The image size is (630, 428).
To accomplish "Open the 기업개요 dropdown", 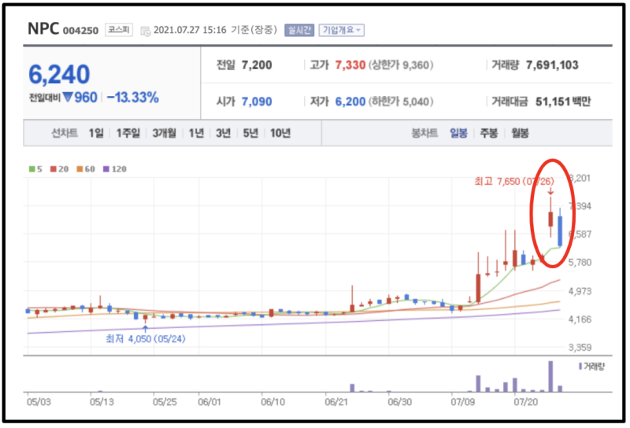I will point(342,30).
